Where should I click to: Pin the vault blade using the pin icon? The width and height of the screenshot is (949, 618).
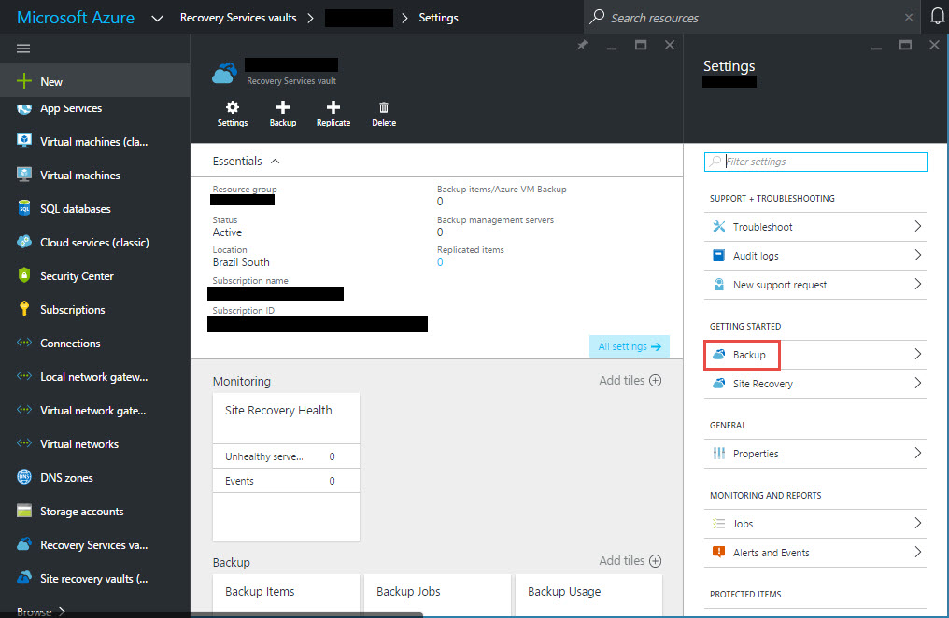click(x=582, y=44)
